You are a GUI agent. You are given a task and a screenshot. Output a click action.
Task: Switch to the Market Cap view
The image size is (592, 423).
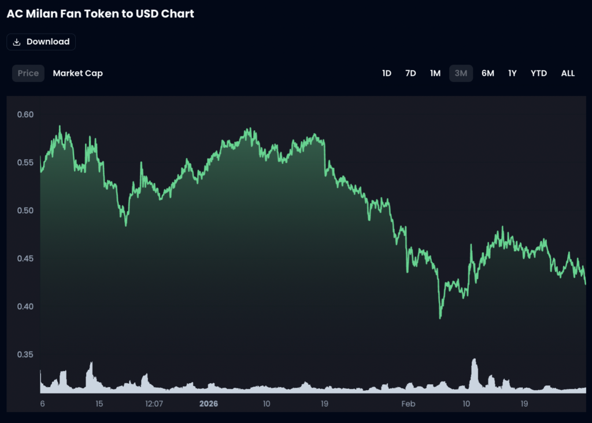(78, 73)
